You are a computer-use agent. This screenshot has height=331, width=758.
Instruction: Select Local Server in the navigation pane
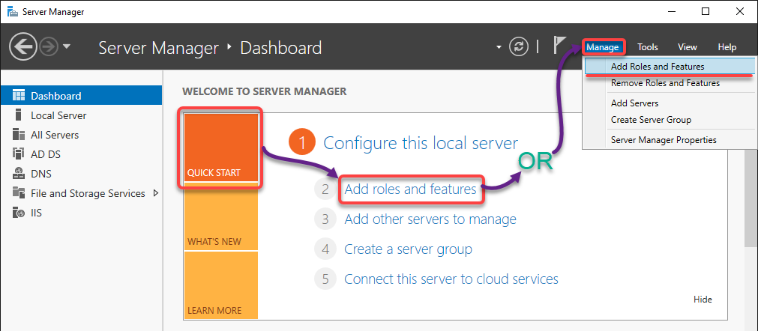[x=81, y=115]
